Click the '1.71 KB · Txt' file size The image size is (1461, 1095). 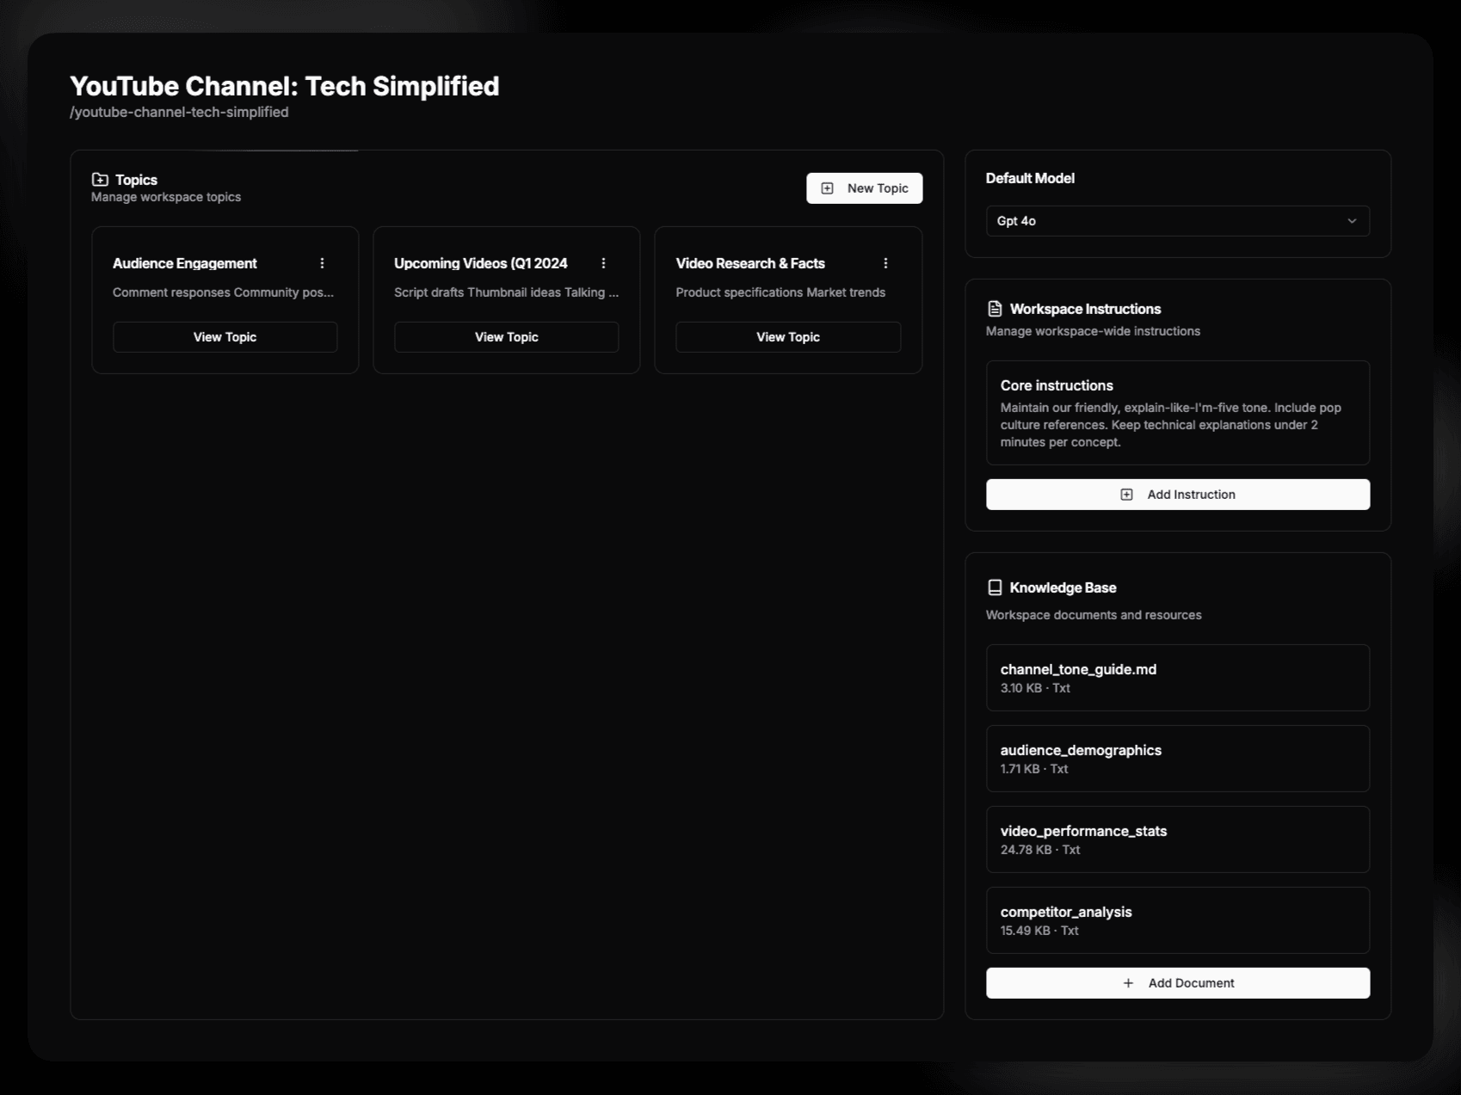coord(1034,769)
